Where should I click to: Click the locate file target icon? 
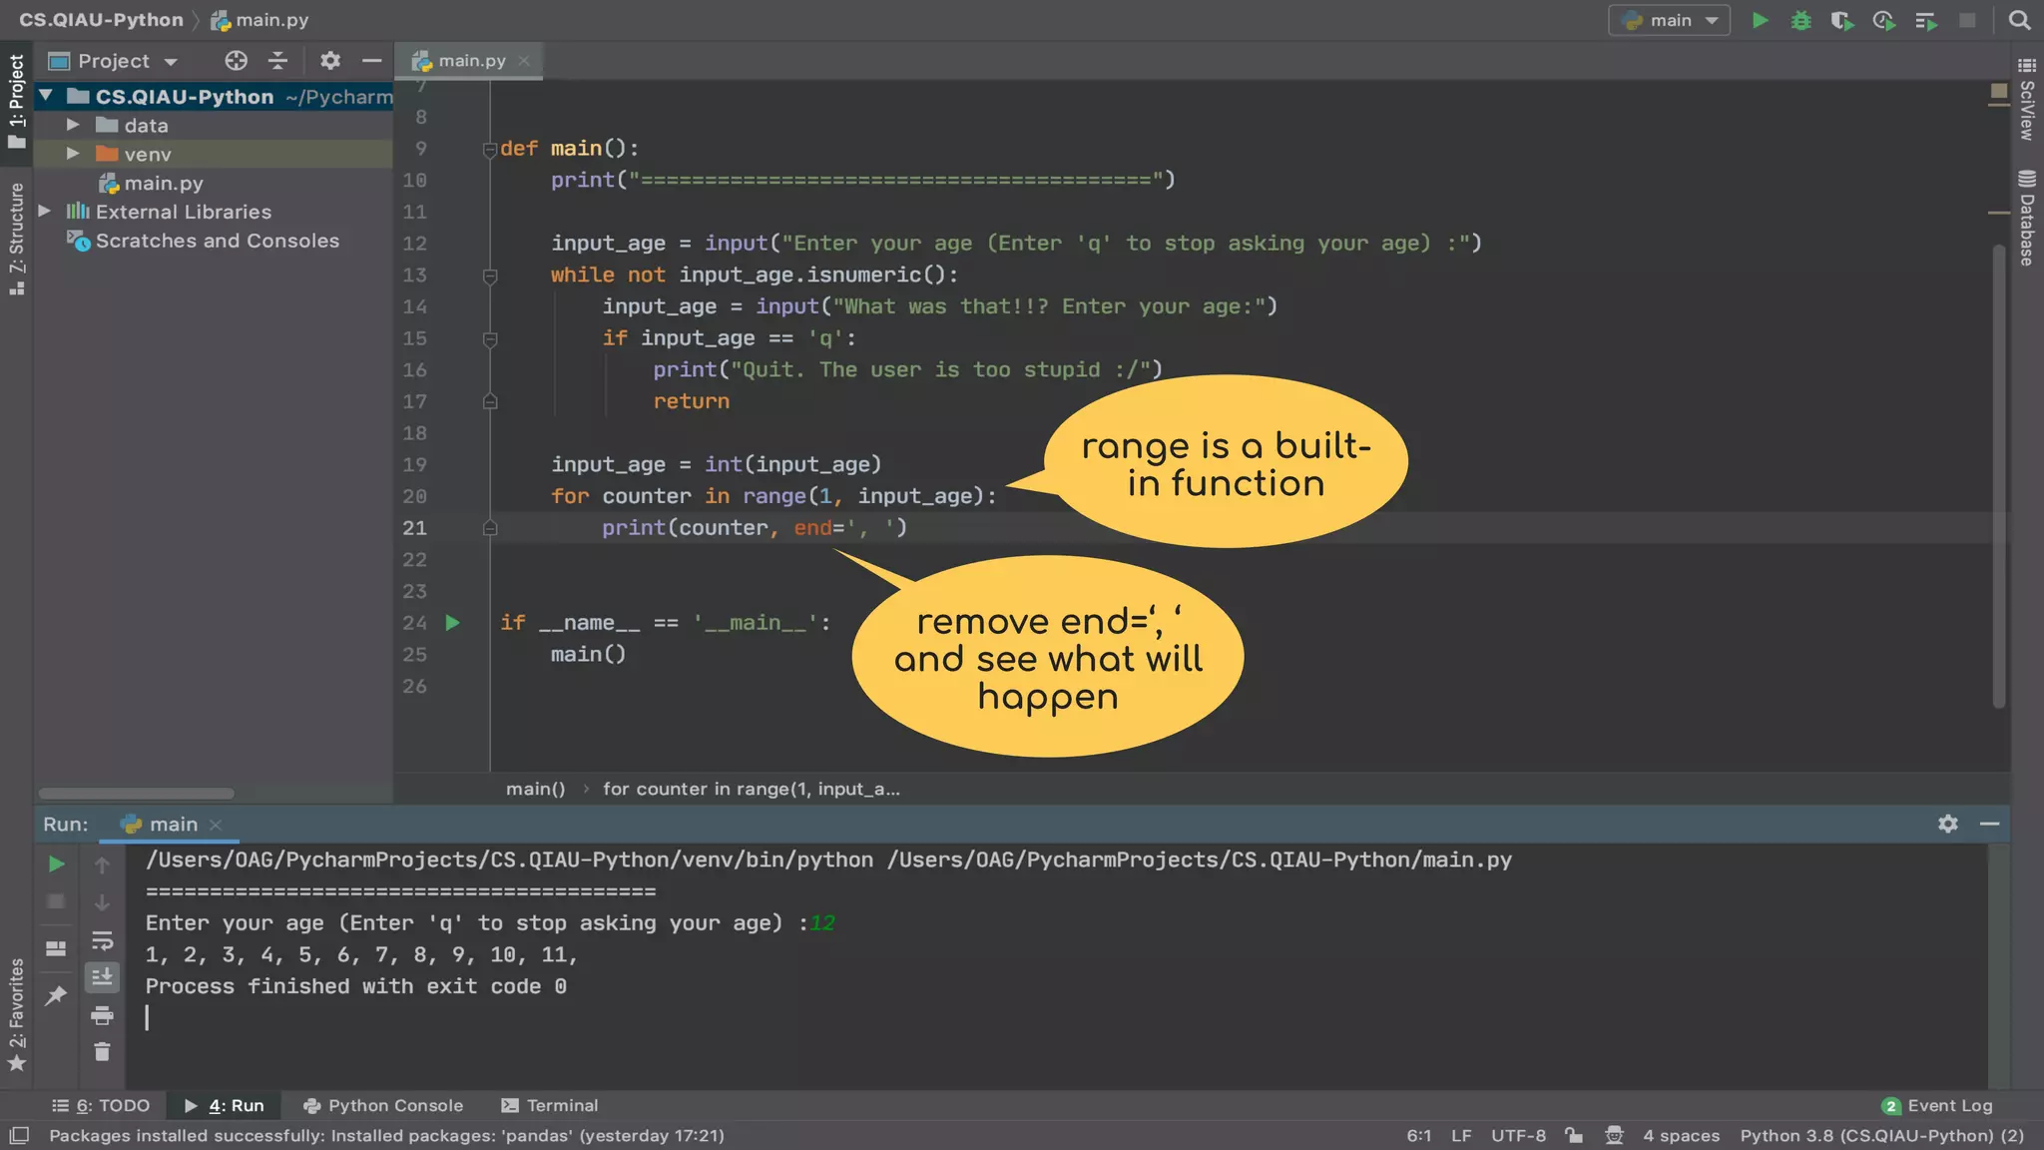coord(236,61)
